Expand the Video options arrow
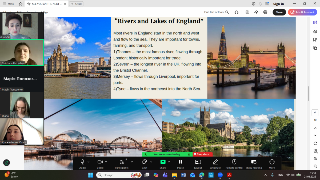 click(106, 162)
